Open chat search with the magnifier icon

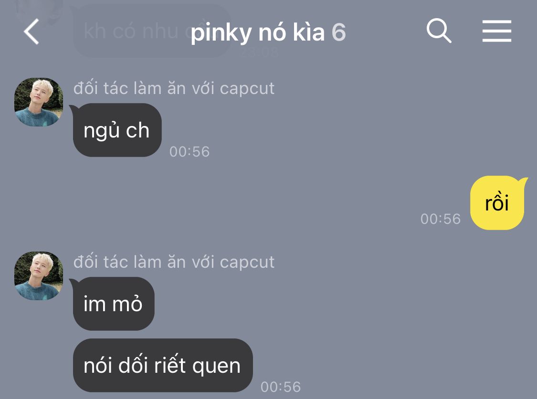439,31
